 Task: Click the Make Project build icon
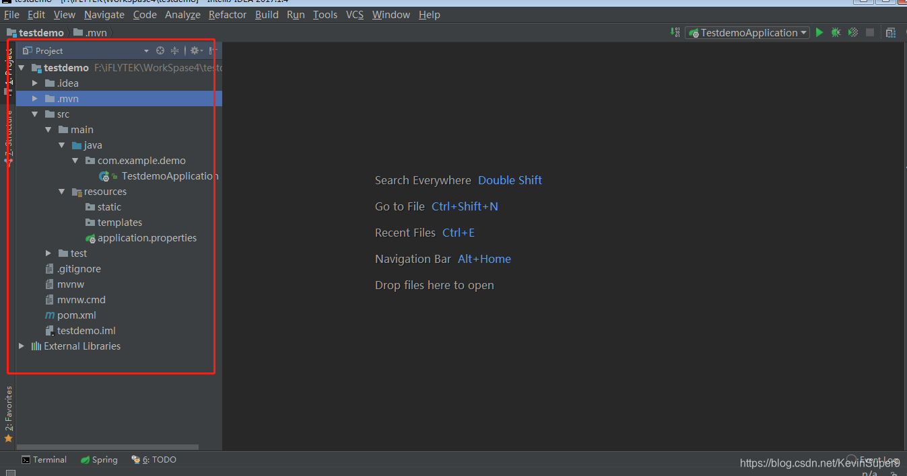675,32
